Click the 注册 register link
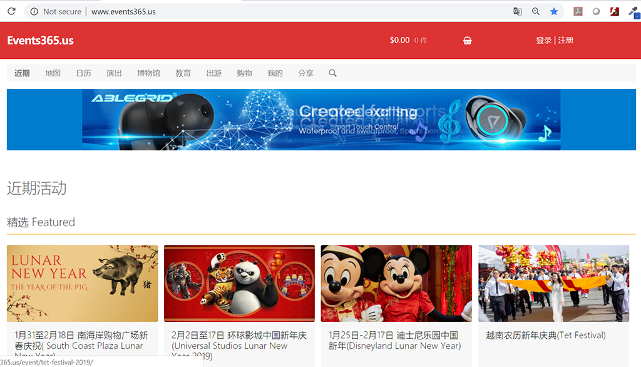 coord(566,40)
